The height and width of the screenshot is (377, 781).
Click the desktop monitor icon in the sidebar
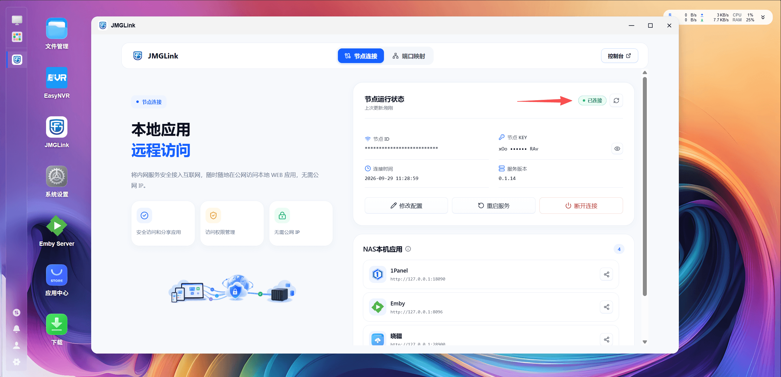tap(17, 20)
